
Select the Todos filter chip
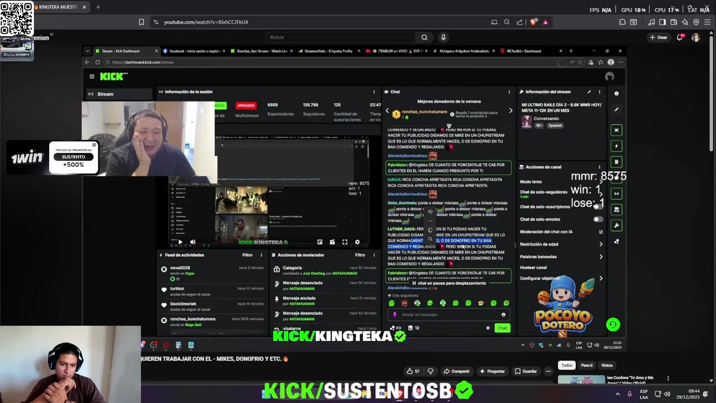(x=567, y=365)
